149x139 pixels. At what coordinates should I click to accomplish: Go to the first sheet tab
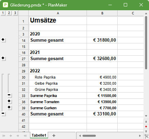pos(4,136)
